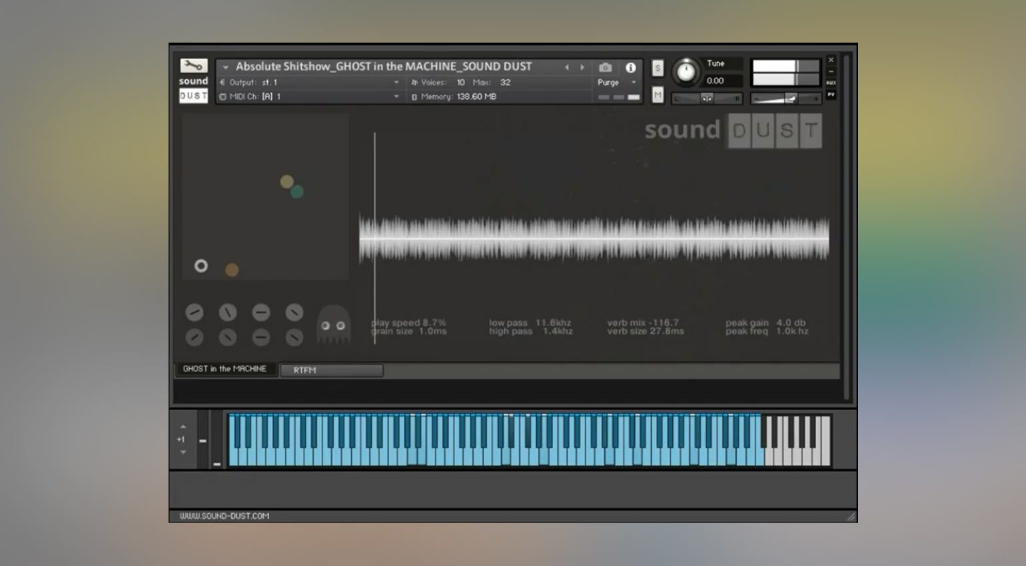Click first knob in lower knob row
This screenshot has width=1026, height=566.
194,338
